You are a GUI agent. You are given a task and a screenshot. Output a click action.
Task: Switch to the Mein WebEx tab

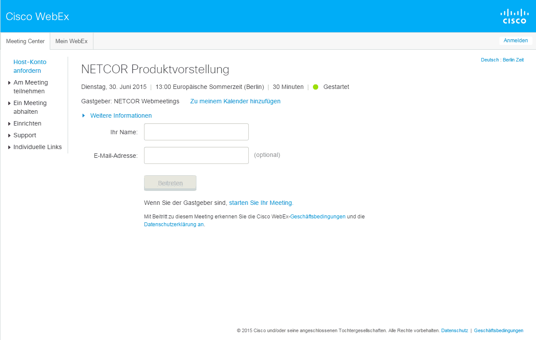(x=72, y=41)
